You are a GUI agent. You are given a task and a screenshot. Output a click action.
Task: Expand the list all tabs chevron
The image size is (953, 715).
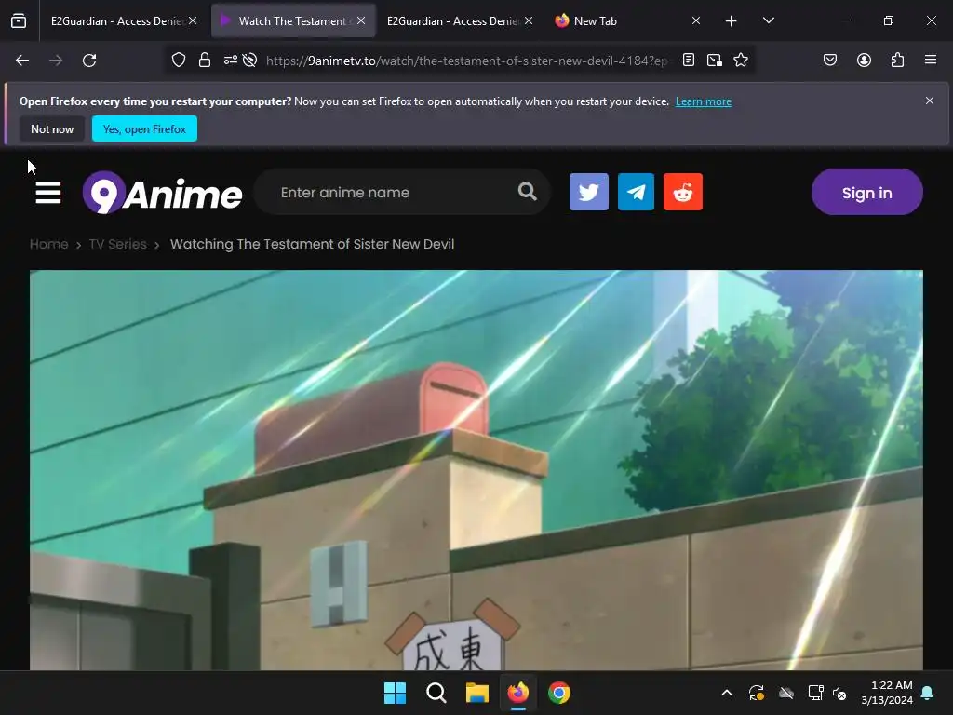[x=768, y=21]
